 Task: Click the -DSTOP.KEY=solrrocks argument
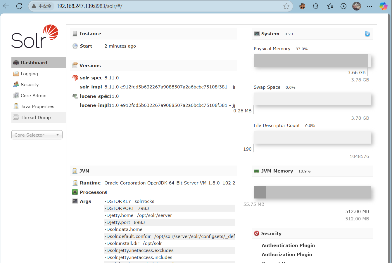pyautogui.click(x=170, y=201)
